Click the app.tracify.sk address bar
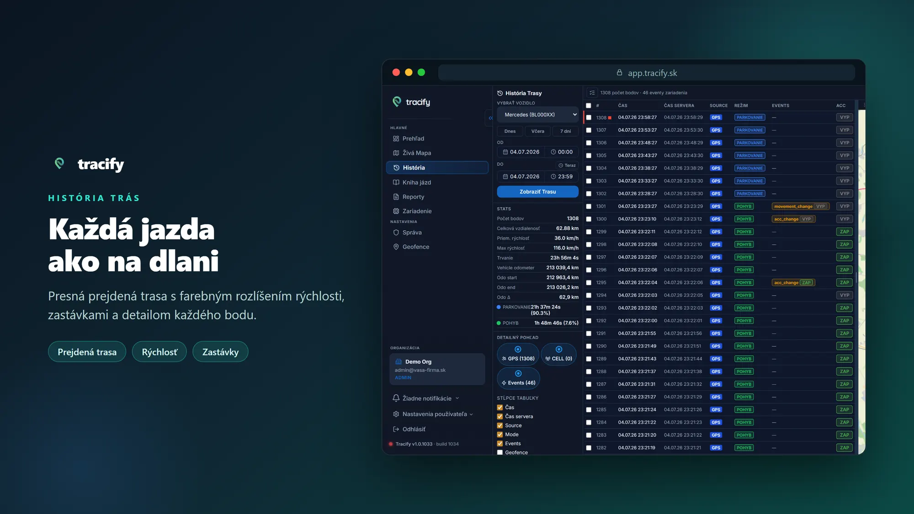914x514 pixels. click(x=646, y=73)
